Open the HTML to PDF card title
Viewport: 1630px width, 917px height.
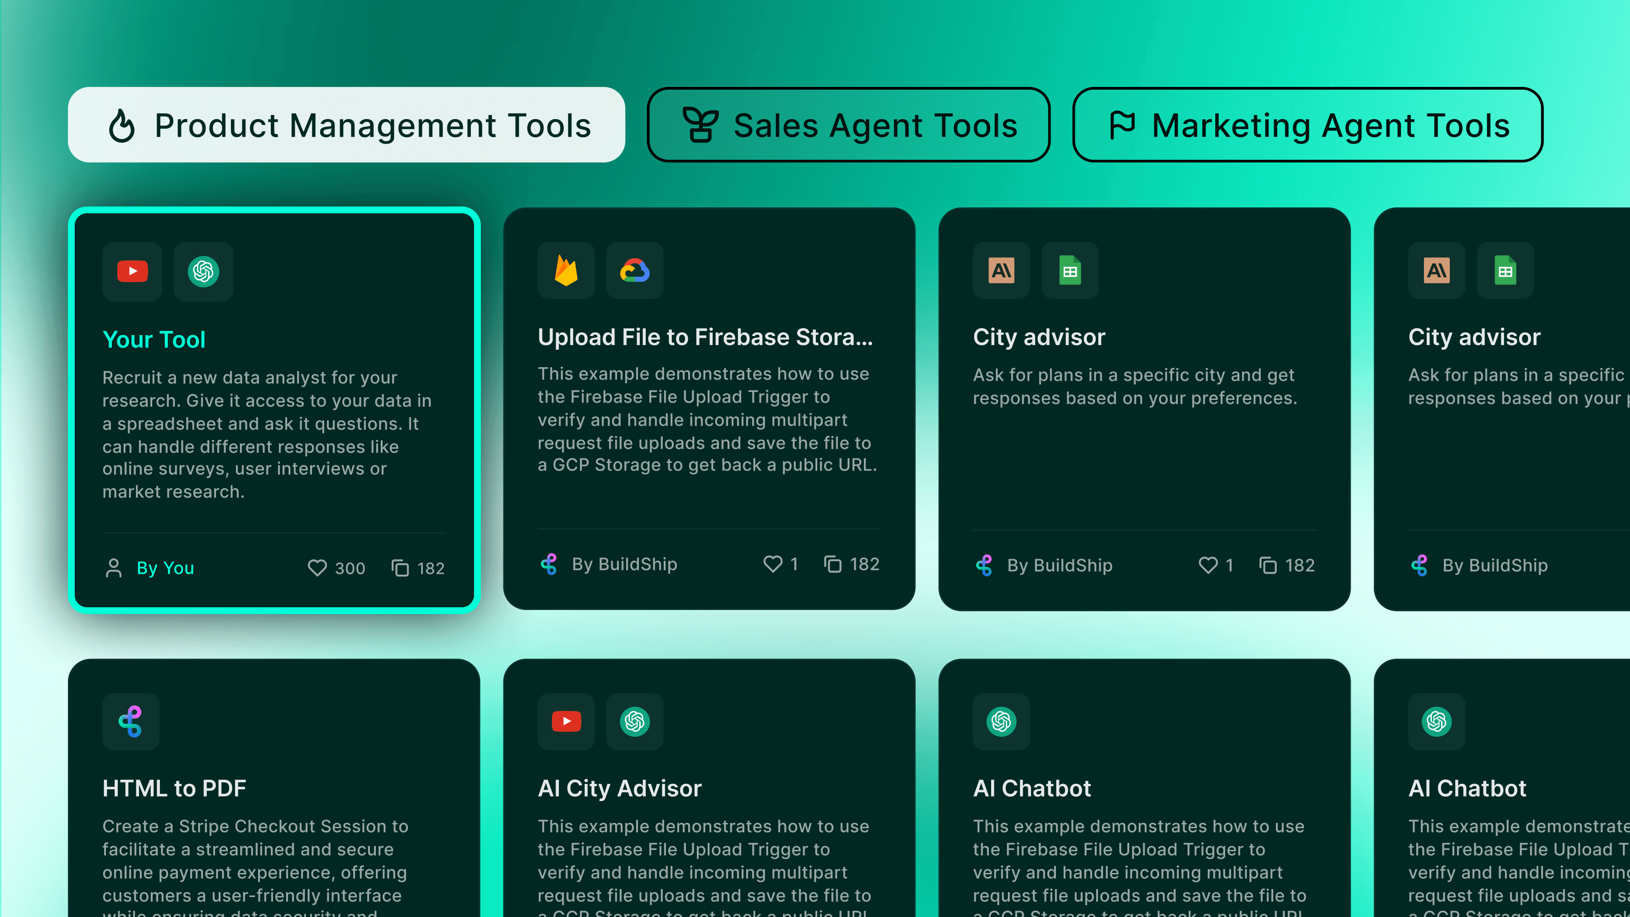174,788
